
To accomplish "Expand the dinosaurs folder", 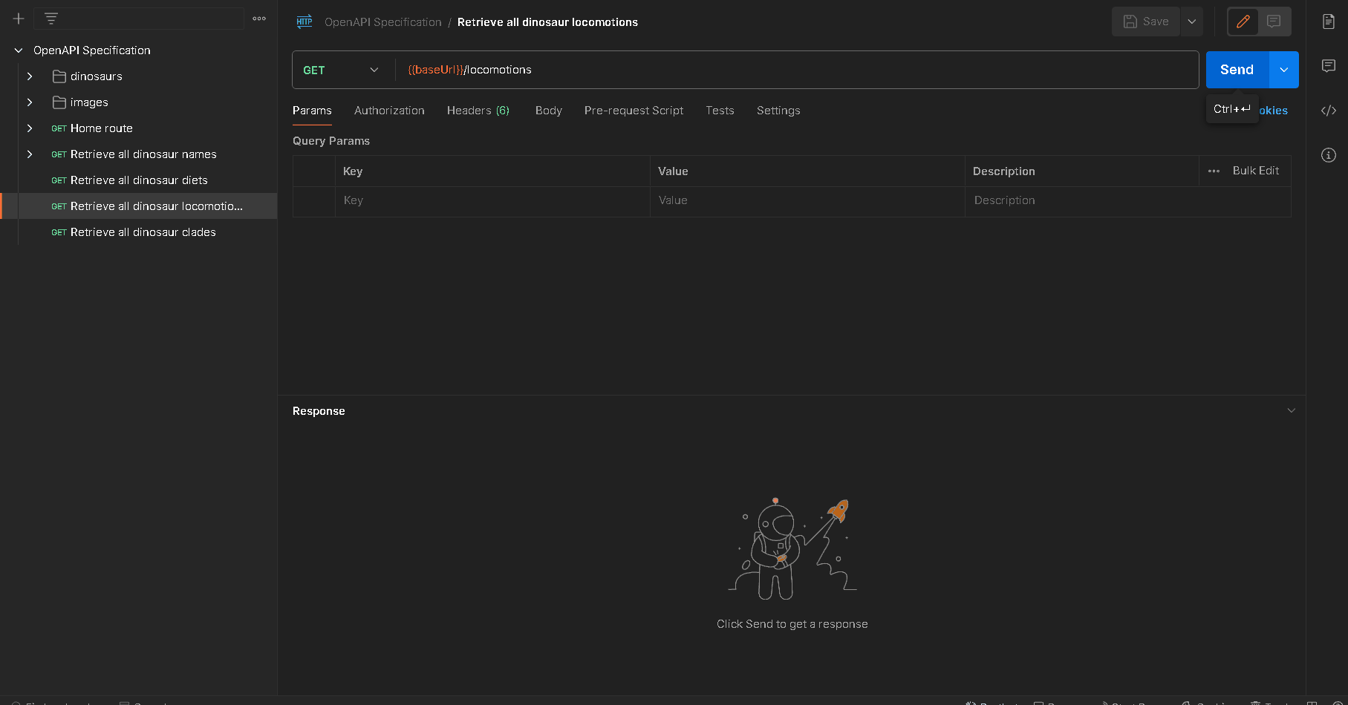I will (x=30, y=76).
